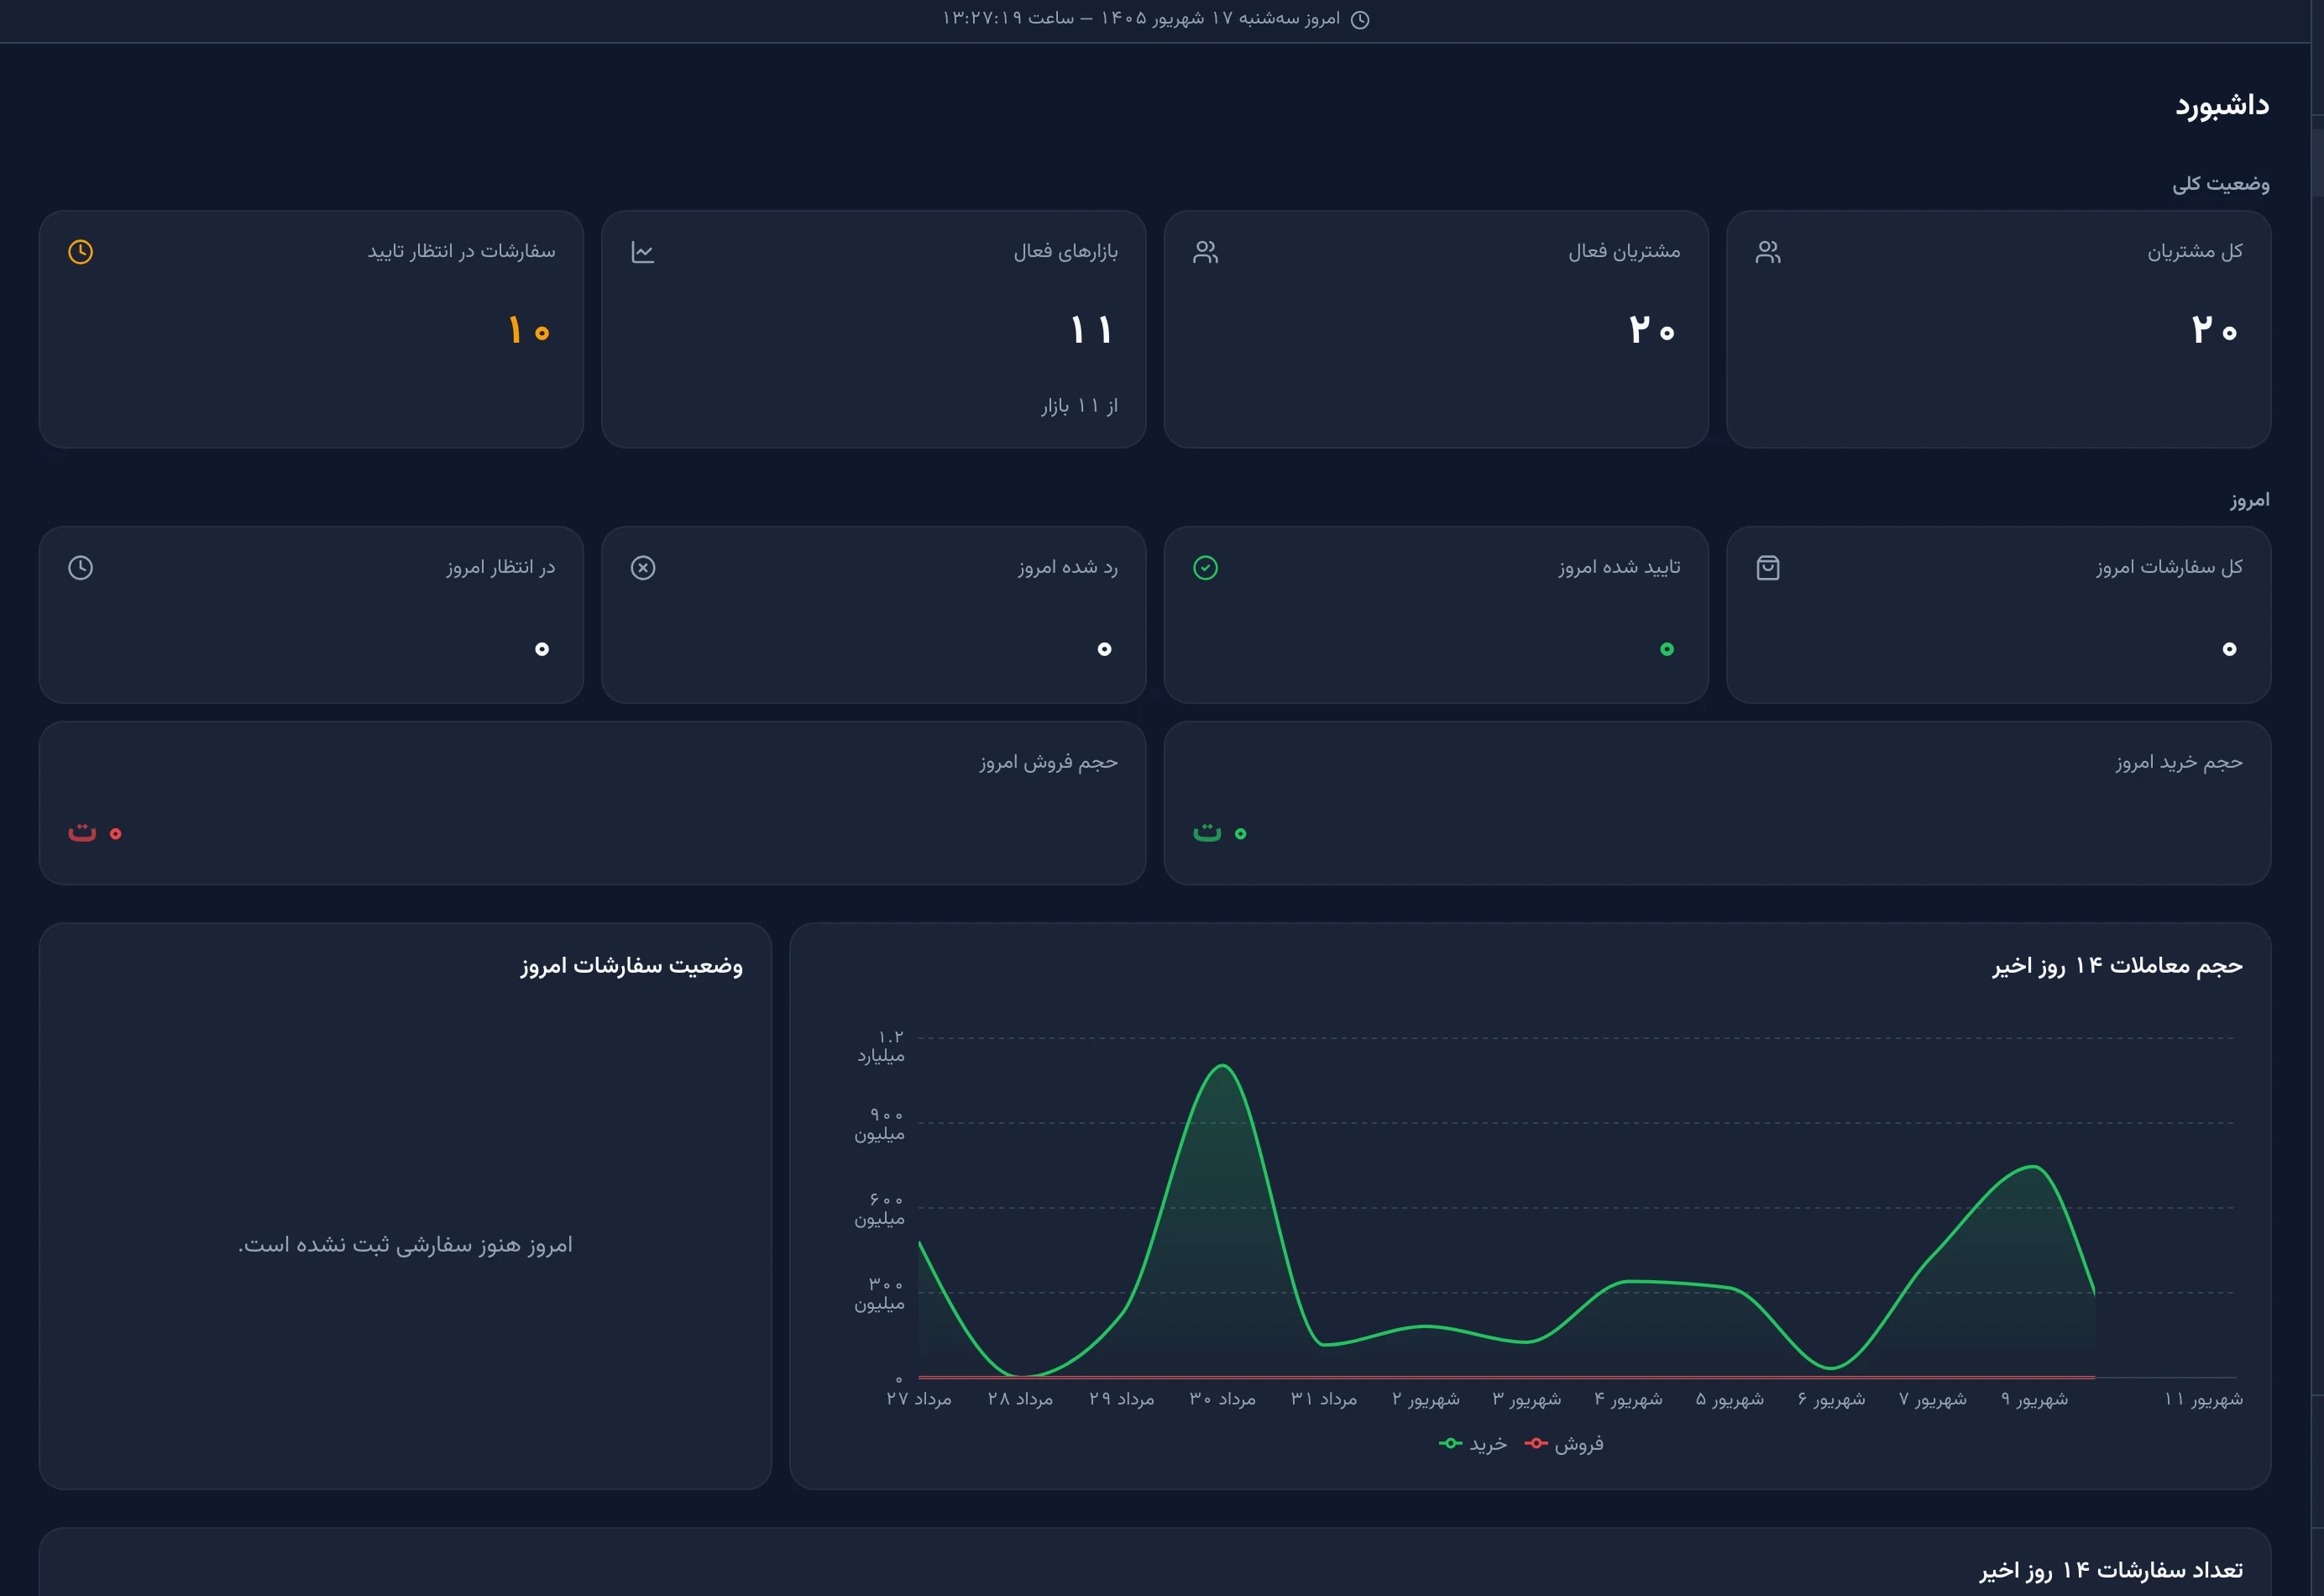Click the clock icon beside today's date header
Viewport: 2324px width, 1596px height.
pyautogui.click(x=1360, y=19)
